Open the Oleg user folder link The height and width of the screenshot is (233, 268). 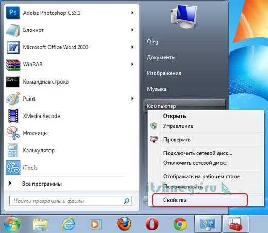(x=153, y=42)
